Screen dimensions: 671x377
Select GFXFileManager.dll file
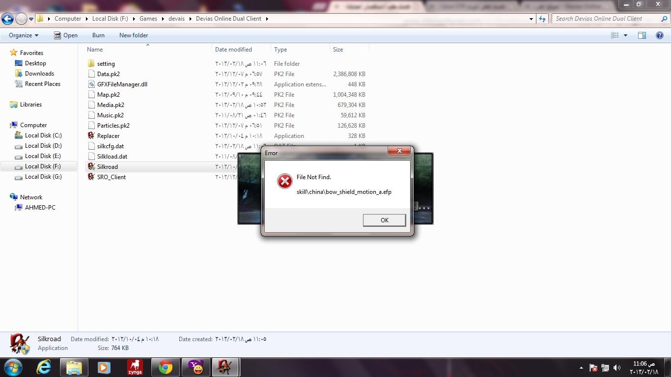(122, 84)
